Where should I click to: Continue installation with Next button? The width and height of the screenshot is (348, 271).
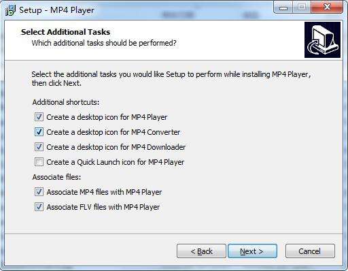pos(252,251)
